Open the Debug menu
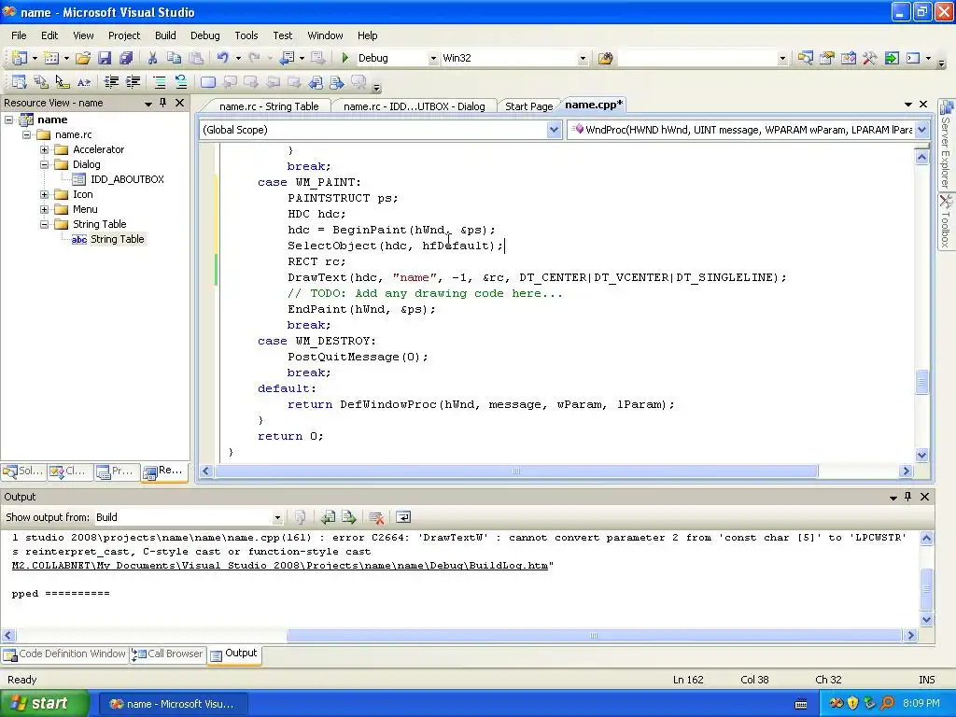This screenshot has width=956, height=717. tap(204, 35)
